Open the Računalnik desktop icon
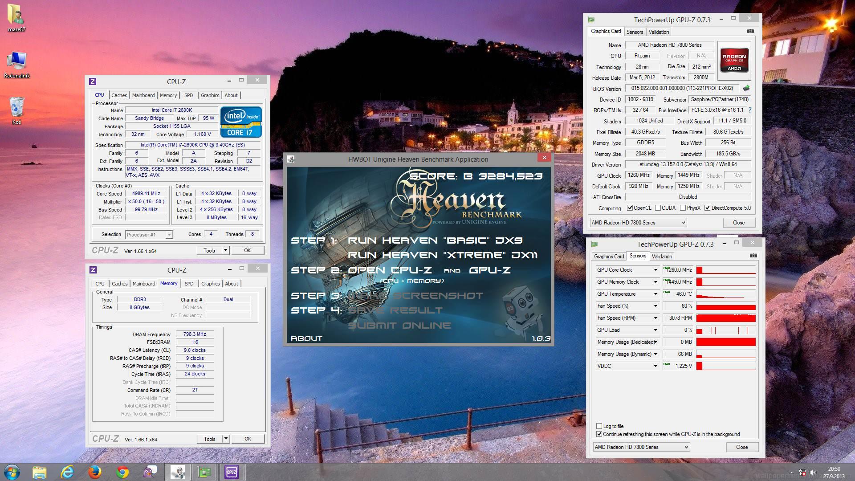The height and width of the screenshot is (481, 855). [17, 65]
